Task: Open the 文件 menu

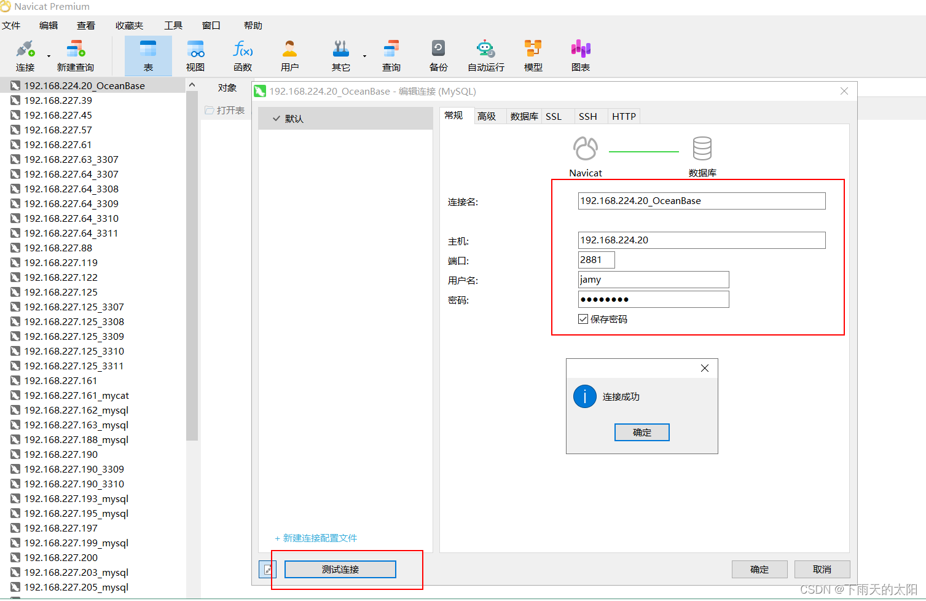Action: point(11,25)
